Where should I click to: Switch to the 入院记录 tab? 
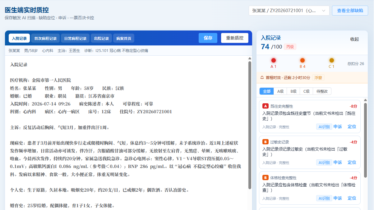tap(19, 38)
